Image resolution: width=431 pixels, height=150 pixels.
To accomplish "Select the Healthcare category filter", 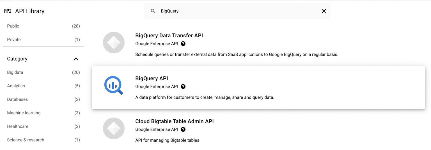I will [x=18, y=126].
